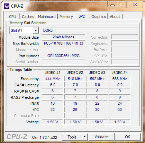This screenshot has width=145, height=143.
Task: Click the Part Number field GR1333D364L9/2G
Action: click(63, 56)
